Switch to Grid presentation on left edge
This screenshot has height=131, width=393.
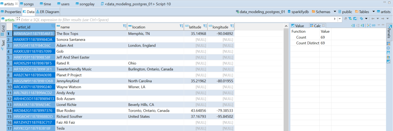[x=3, y=31]
